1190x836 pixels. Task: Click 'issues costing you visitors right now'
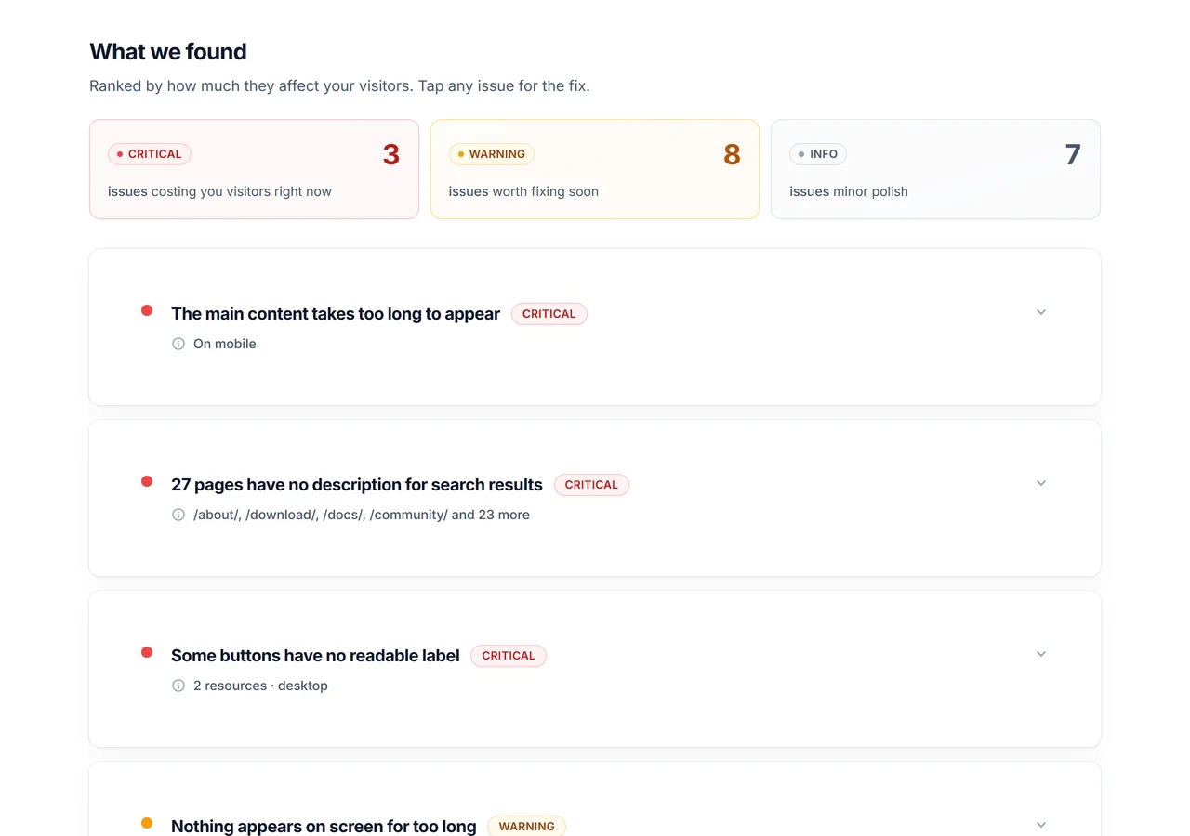[x=219, y=191]
